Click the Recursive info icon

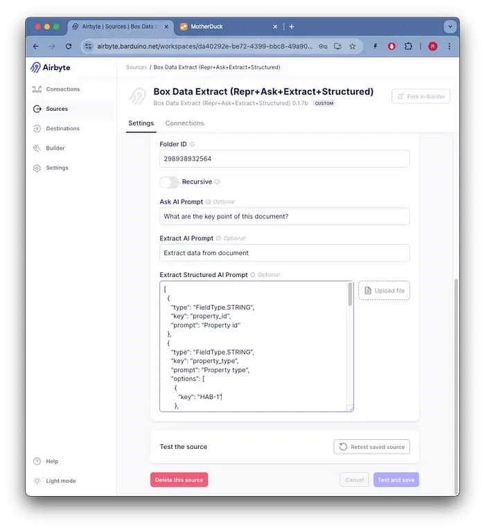[x=218, y=182]
